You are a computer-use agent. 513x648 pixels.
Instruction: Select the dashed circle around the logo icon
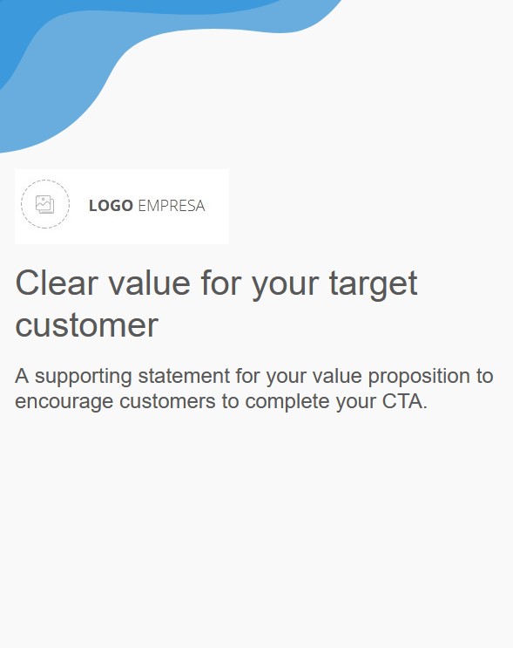click(45, 204)
